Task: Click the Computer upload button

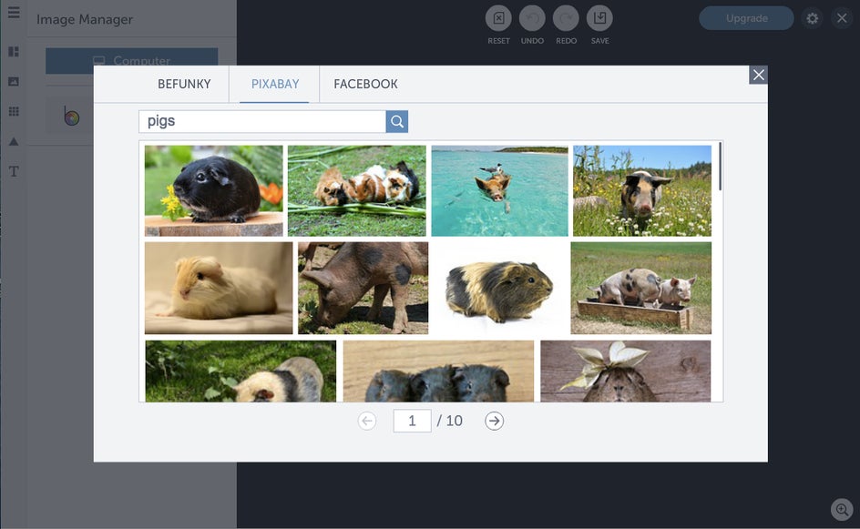Action: [131, 61]
